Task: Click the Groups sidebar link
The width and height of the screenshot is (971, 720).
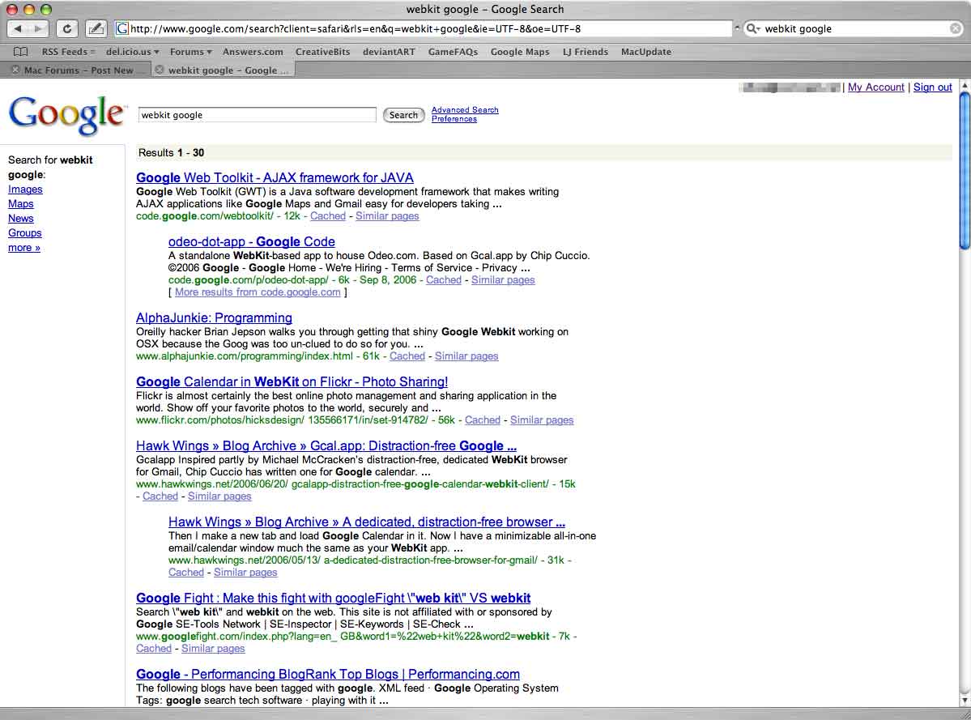Action: 25,232
